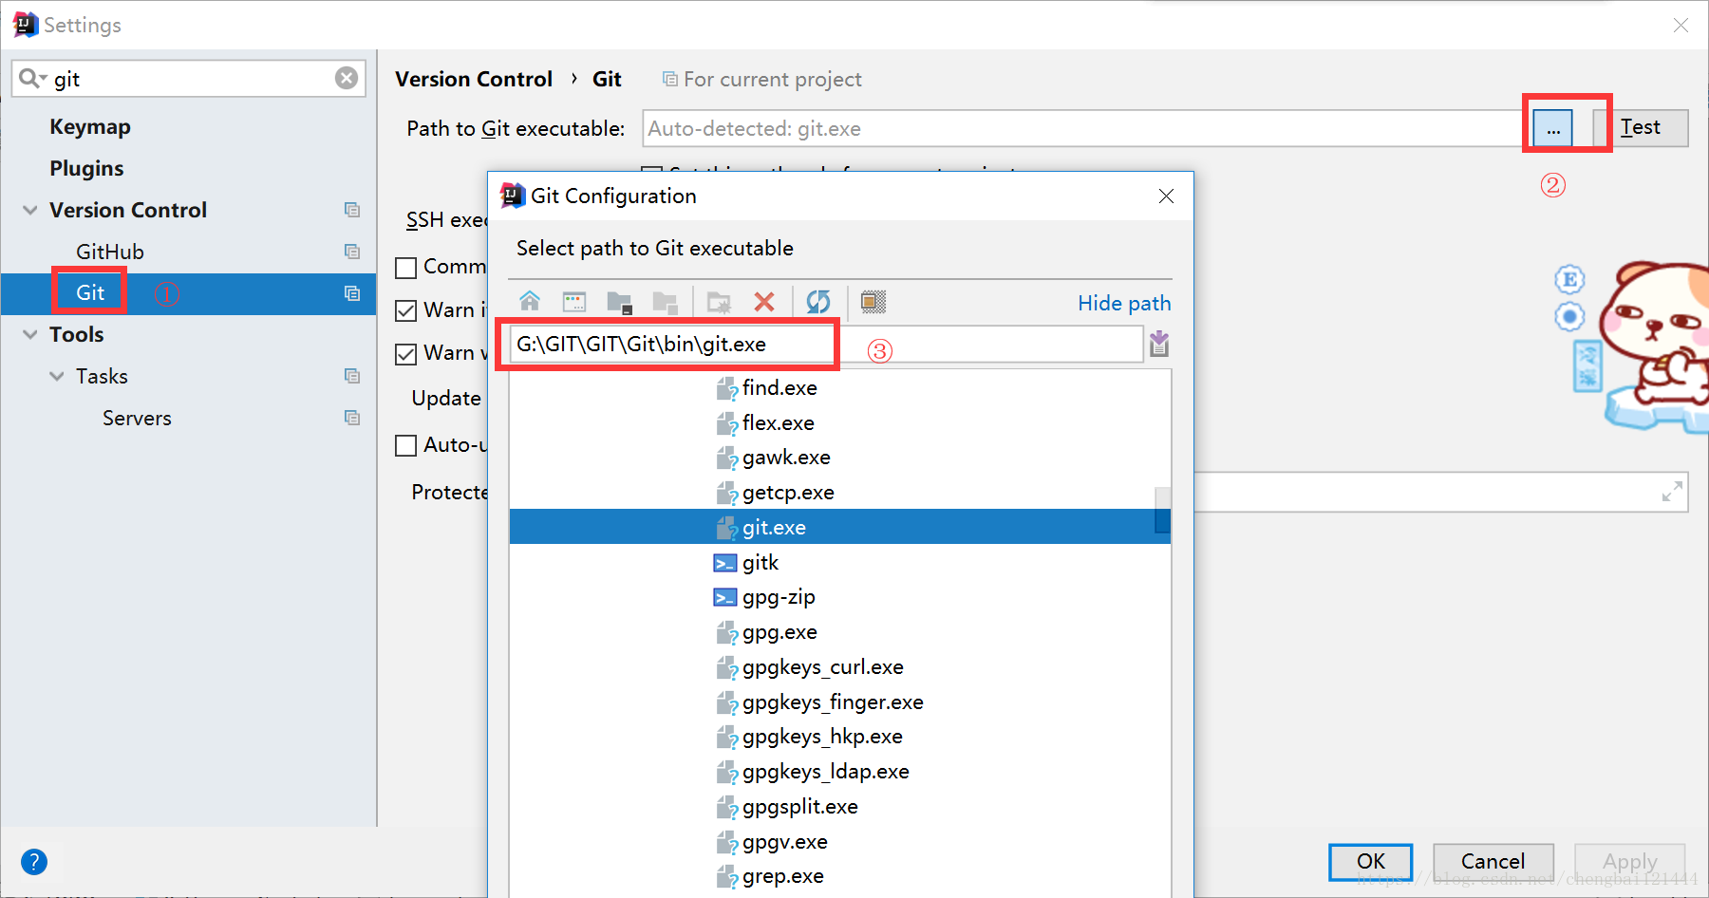Screen dimensions: 1709x898
Task: Click the git settings search box
Action: tap(188, 78)
